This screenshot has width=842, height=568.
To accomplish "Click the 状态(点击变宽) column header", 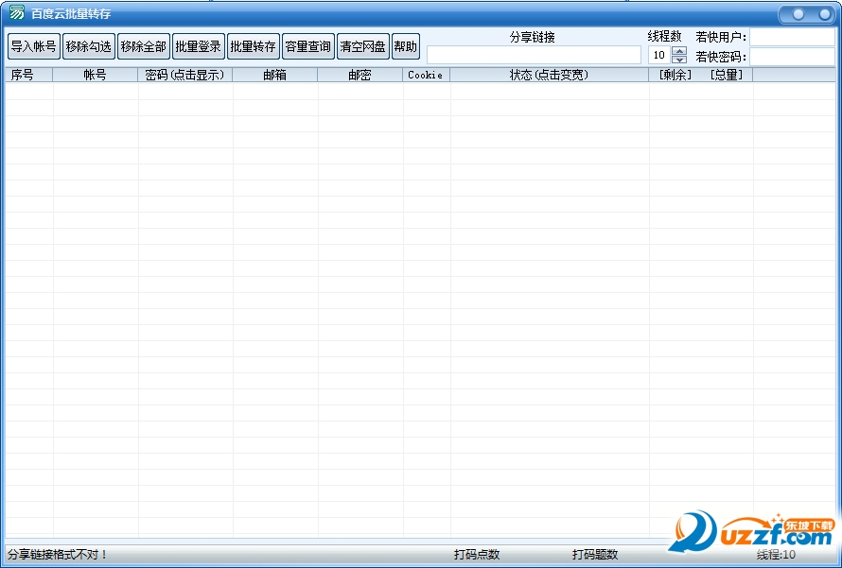I will 550,75.
